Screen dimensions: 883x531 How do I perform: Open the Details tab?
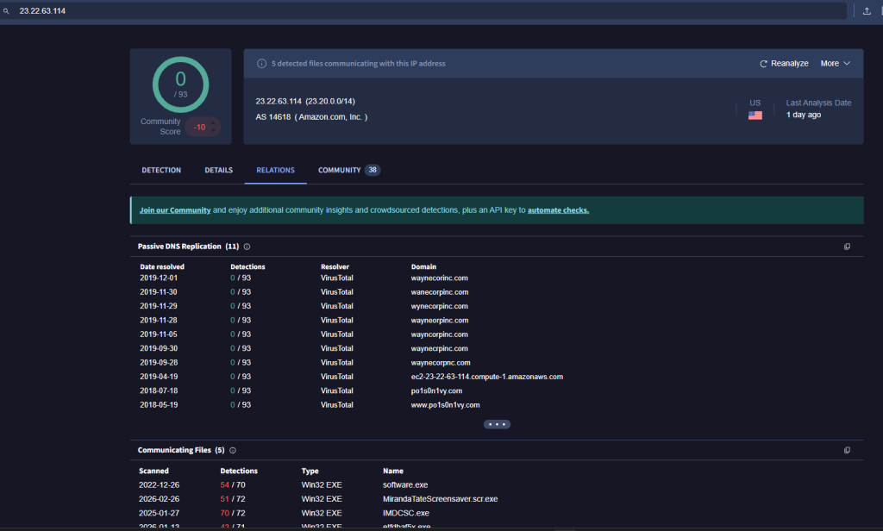[x=218, y=171]
